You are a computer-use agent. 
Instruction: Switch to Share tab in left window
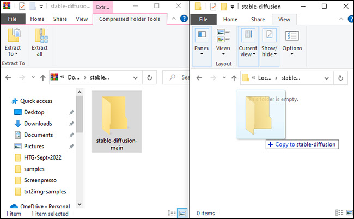coord(60,19)
